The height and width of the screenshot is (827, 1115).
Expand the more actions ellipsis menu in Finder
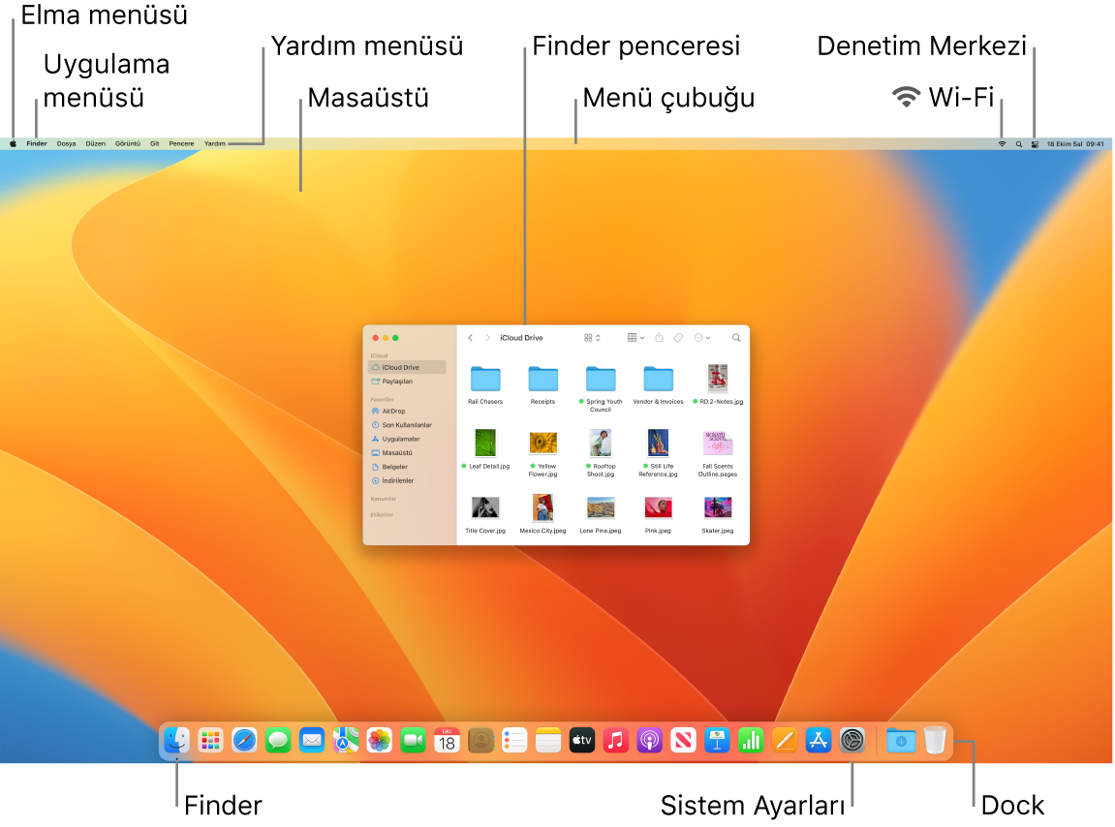pyautogui.click(x=699, y=337)
